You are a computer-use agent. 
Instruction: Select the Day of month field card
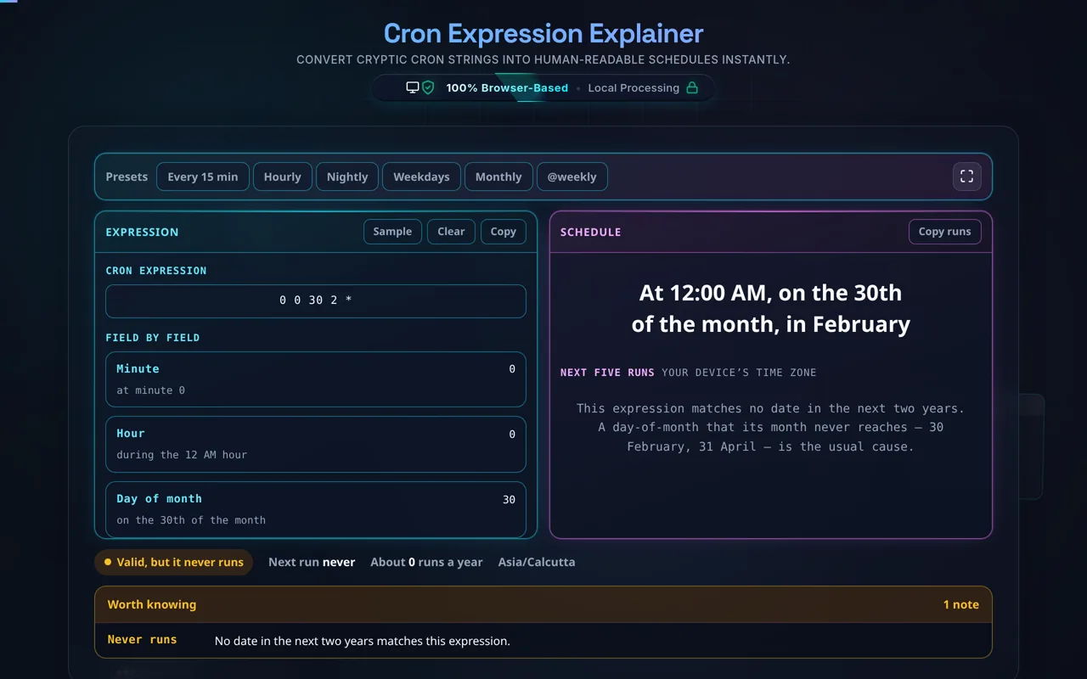pyautogui.click(x=316, y=509)
